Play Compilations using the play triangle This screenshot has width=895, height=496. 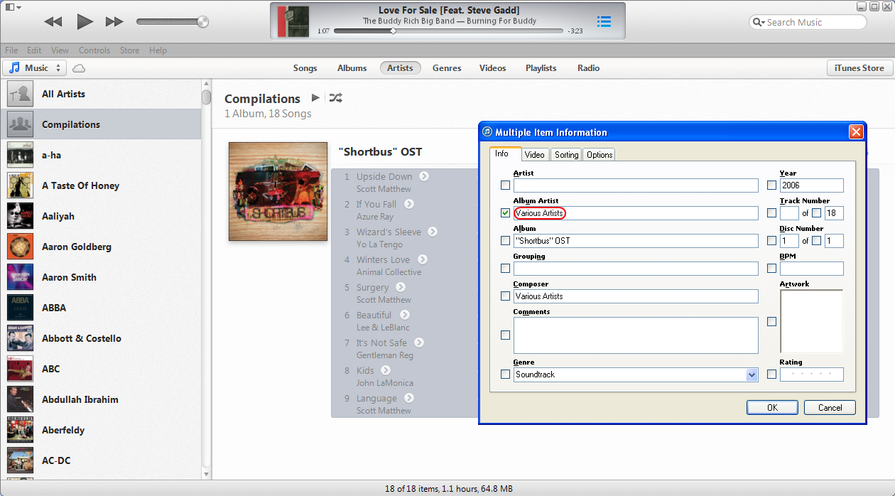pos(315,98)
